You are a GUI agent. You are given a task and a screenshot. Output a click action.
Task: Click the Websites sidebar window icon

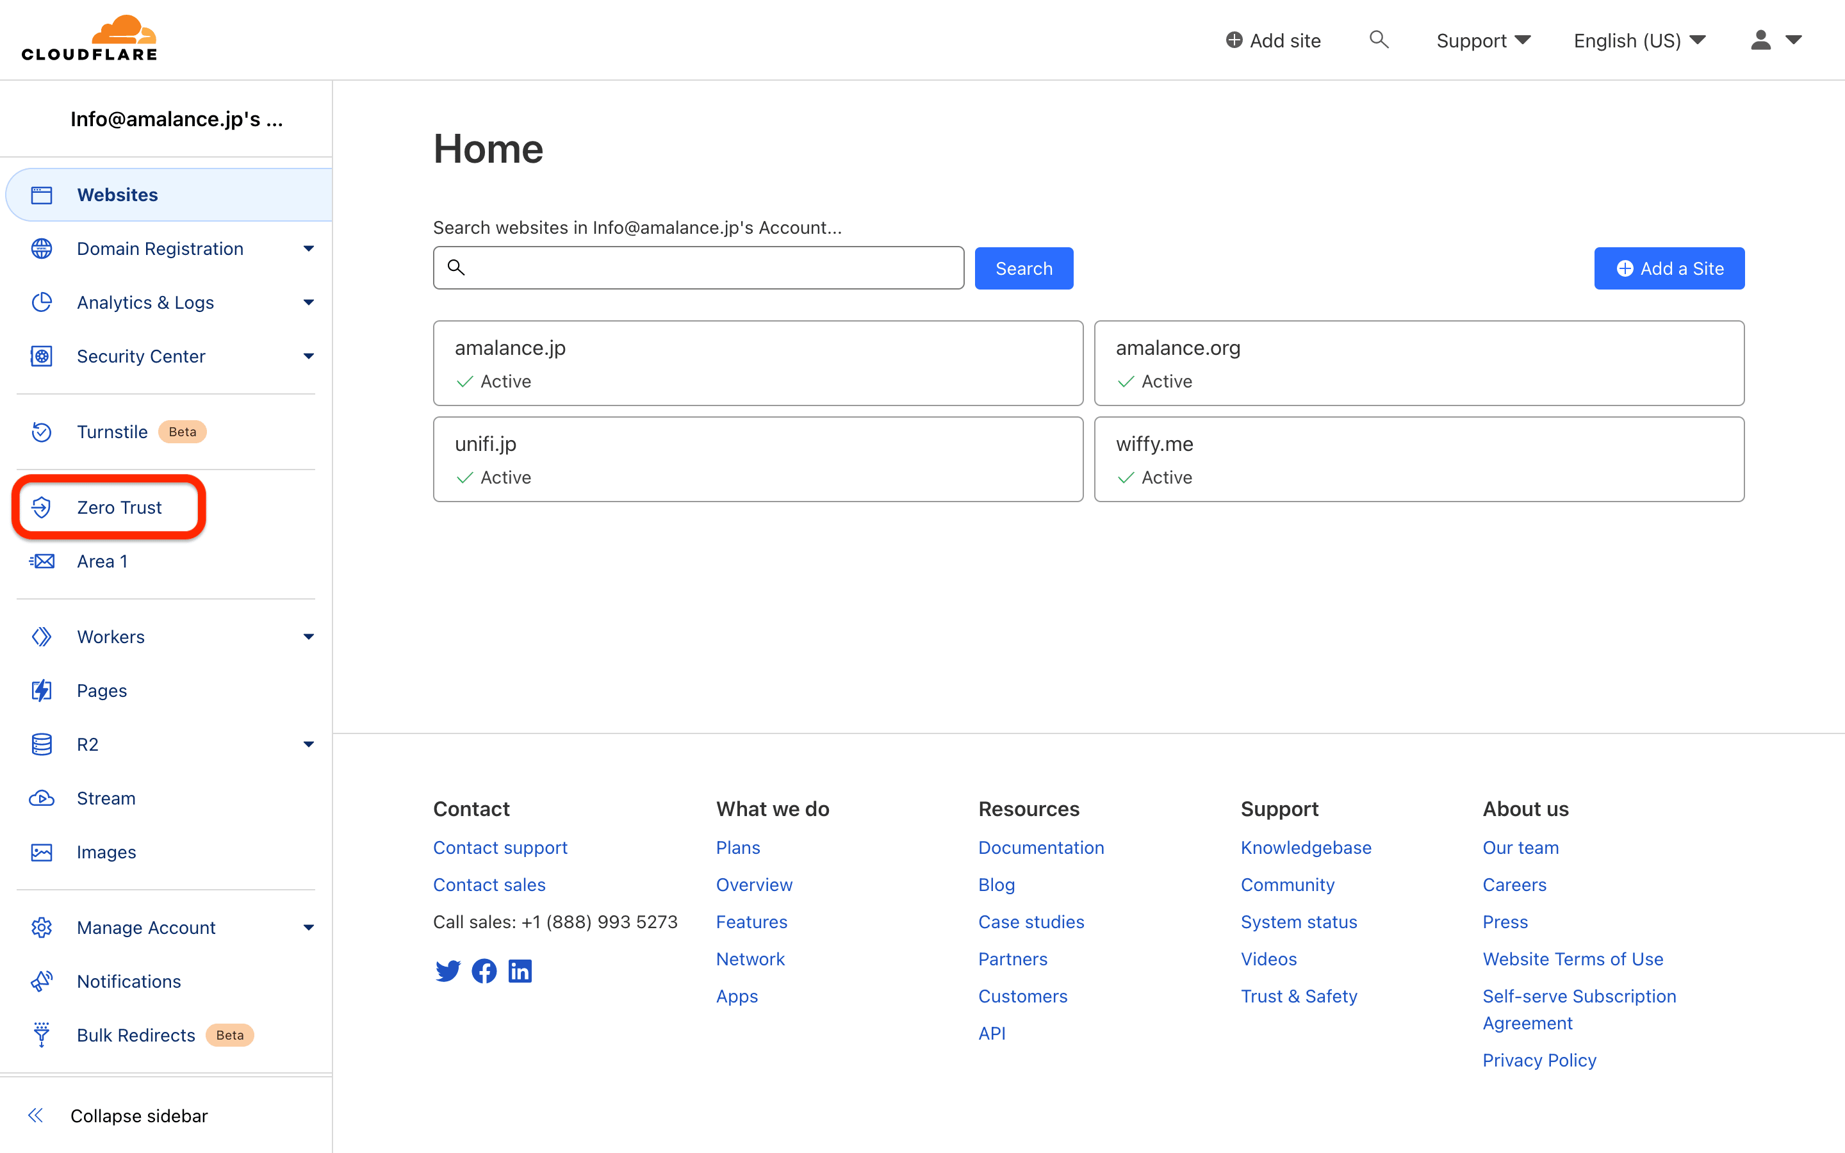[x=42, y=195]
